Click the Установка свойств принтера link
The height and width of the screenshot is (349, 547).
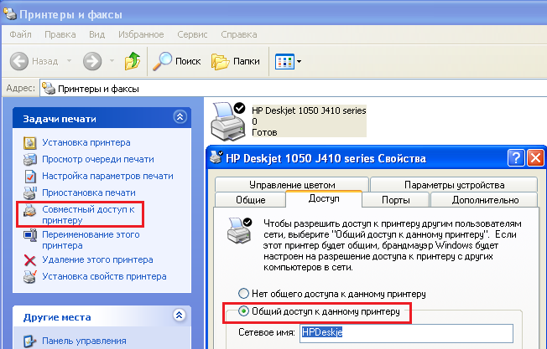(104, 276)
